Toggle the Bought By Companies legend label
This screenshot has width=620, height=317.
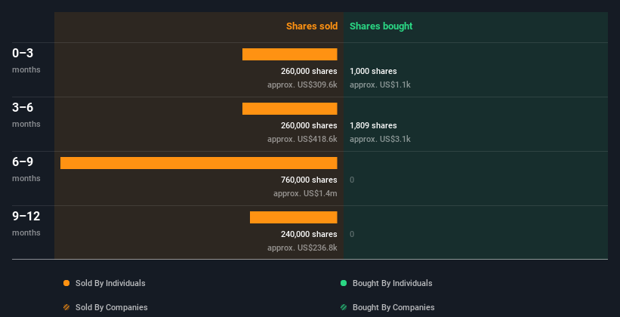[x=393, y=307]
